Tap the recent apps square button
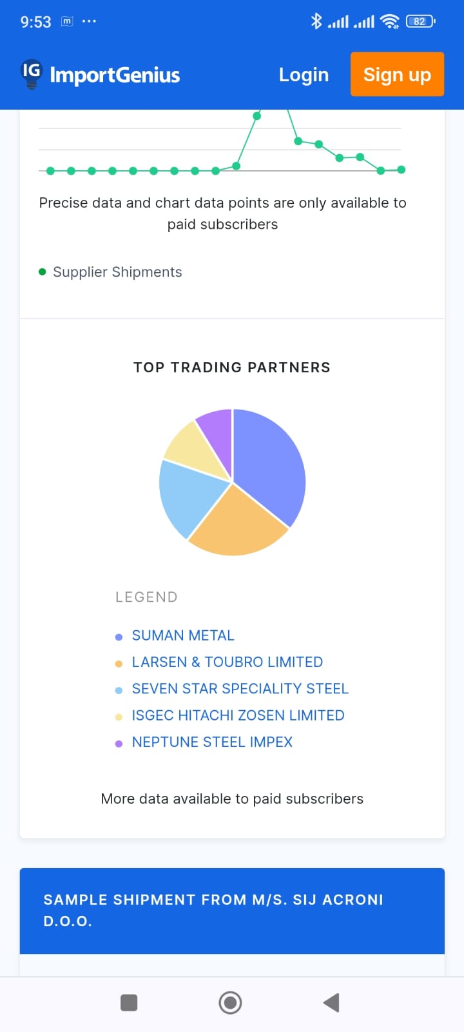This screenshot has height=1032, width=464. point(129,1002)
